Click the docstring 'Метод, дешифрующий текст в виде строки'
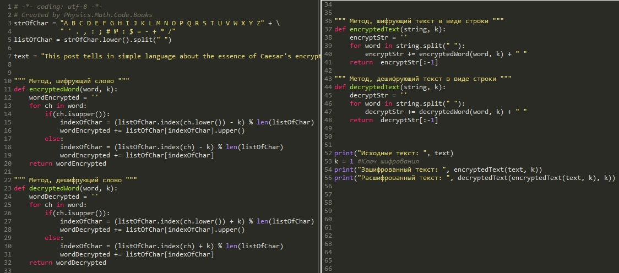The image size is (619, 273). pos(423,79)
